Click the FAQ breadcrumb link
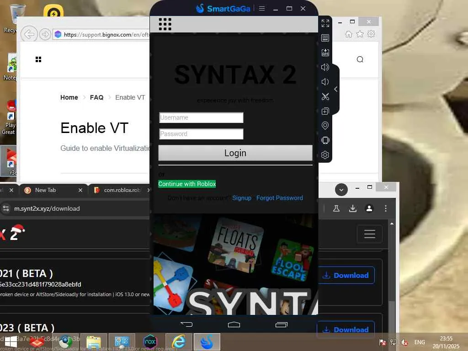Viewport: 468px width, 351px height. click(97, 97)
